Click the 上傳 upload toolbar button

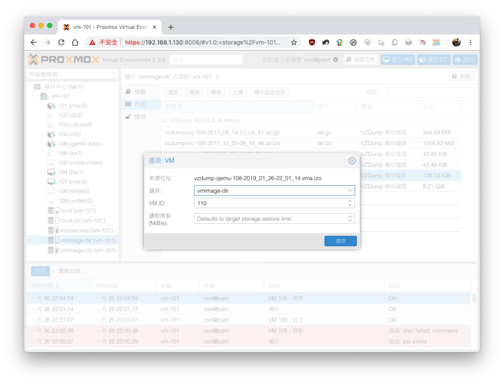click(238, 92)
